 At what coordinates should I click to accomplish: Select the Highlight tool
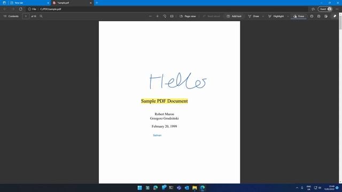[x=276, y=16]
